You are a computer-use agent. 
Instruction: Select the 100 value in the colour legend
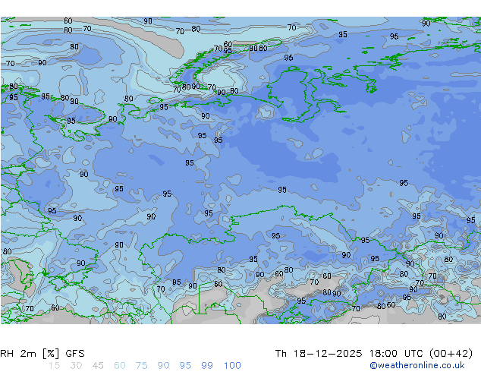click(232, 366)
